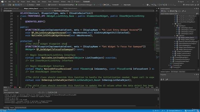
Task: Select OptionsDataRegistry.h file
Action: pyautogui.click(x=185, y=45)
